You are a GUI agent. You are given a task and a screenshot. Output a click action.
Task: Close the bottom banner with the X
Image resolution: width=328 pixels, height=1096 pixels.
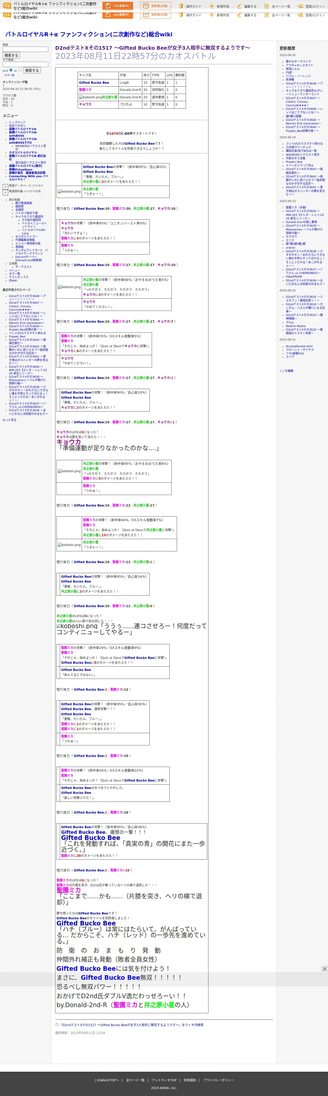point(324,969)
